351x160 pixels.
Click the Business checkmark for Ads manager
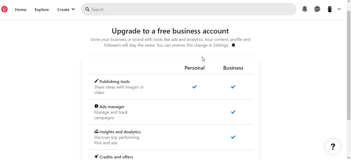(233, 112)
